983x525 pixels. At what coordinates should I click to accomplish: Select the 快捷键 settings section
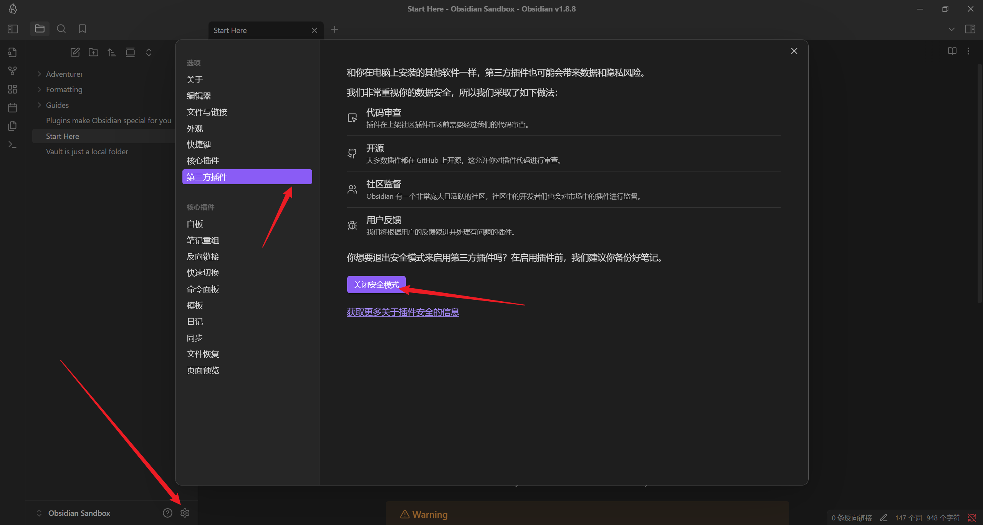(247, 144)
